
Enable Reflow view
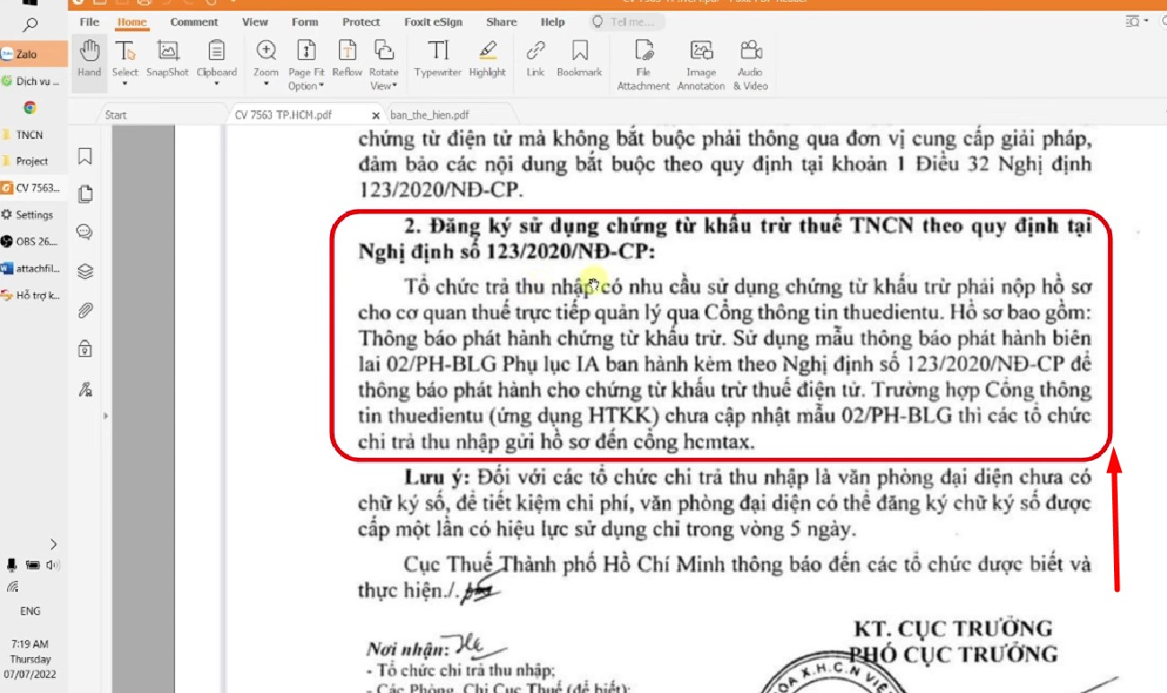point(347,57)
